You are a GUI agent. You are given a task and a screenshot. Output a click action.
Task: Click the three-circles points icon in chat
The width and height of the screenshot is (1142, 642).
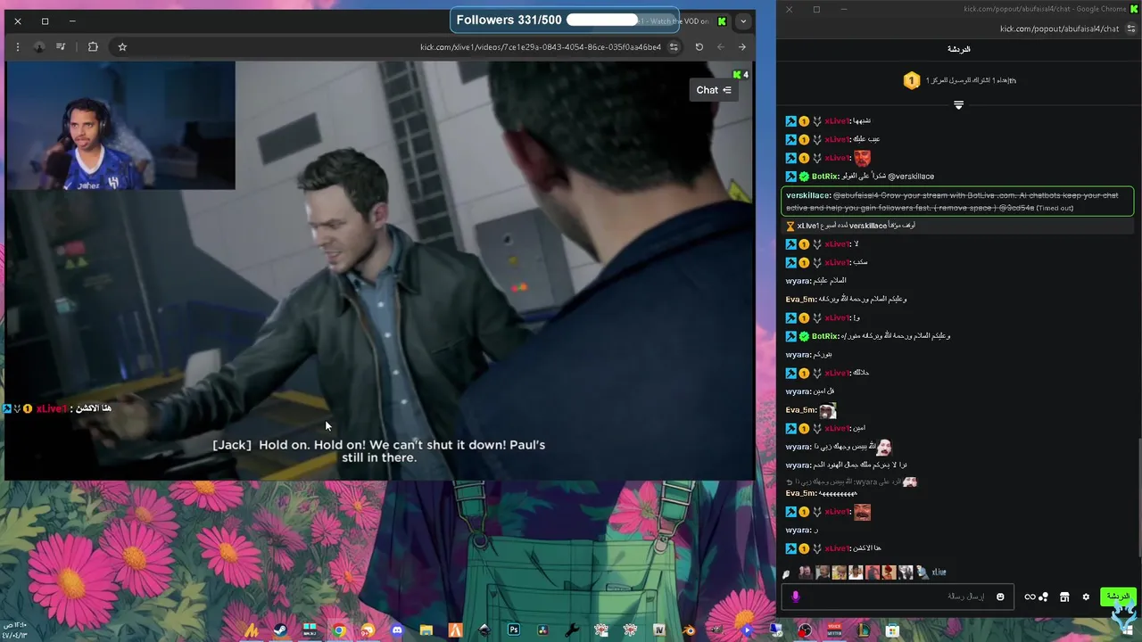[1043, 597]
